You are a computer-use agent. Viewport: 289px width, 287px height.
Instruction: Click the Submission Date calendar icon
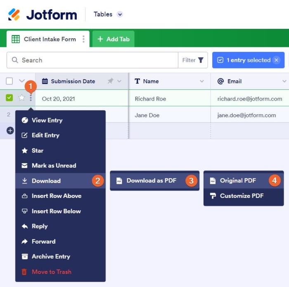(45, 81)
